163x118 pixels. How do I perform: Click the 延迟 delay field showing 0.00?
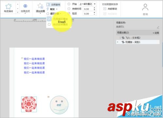[x=88, y=14]
